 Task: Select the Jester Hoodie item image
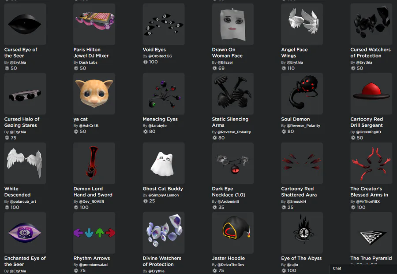point(232,233)
